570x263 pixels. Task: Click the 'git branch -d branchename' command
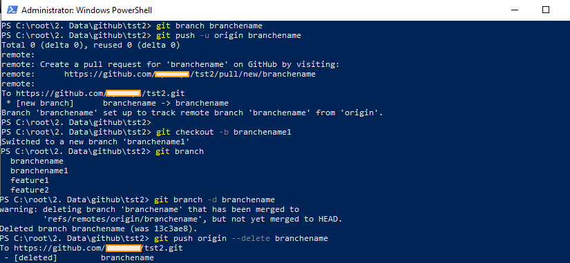214,199
